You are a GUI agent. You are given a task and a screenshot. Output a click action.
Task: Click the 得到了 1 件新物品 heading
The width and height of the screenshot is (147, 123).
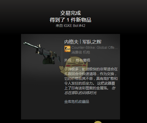point(70,20)
